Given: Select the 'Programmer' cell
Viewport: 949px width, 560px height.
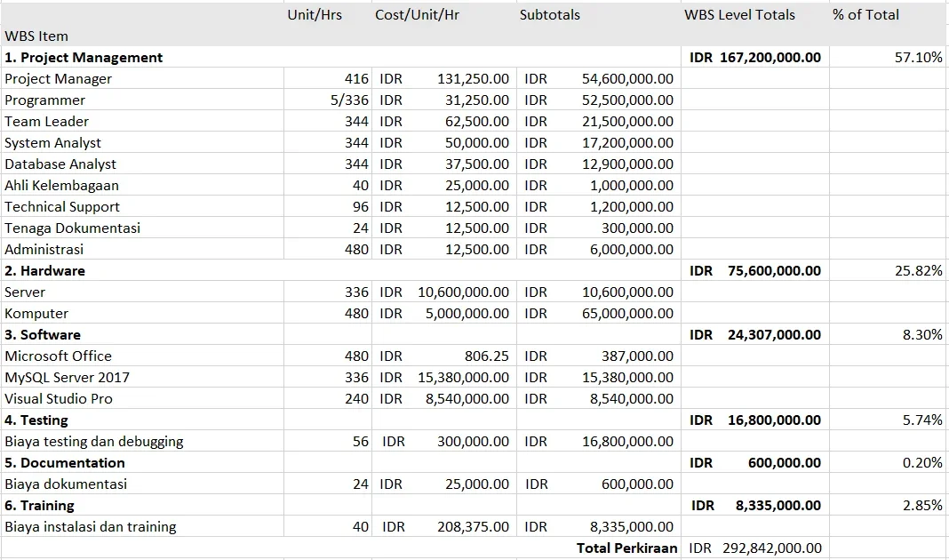Looking at the screenshot, I should tap(44, 100).
